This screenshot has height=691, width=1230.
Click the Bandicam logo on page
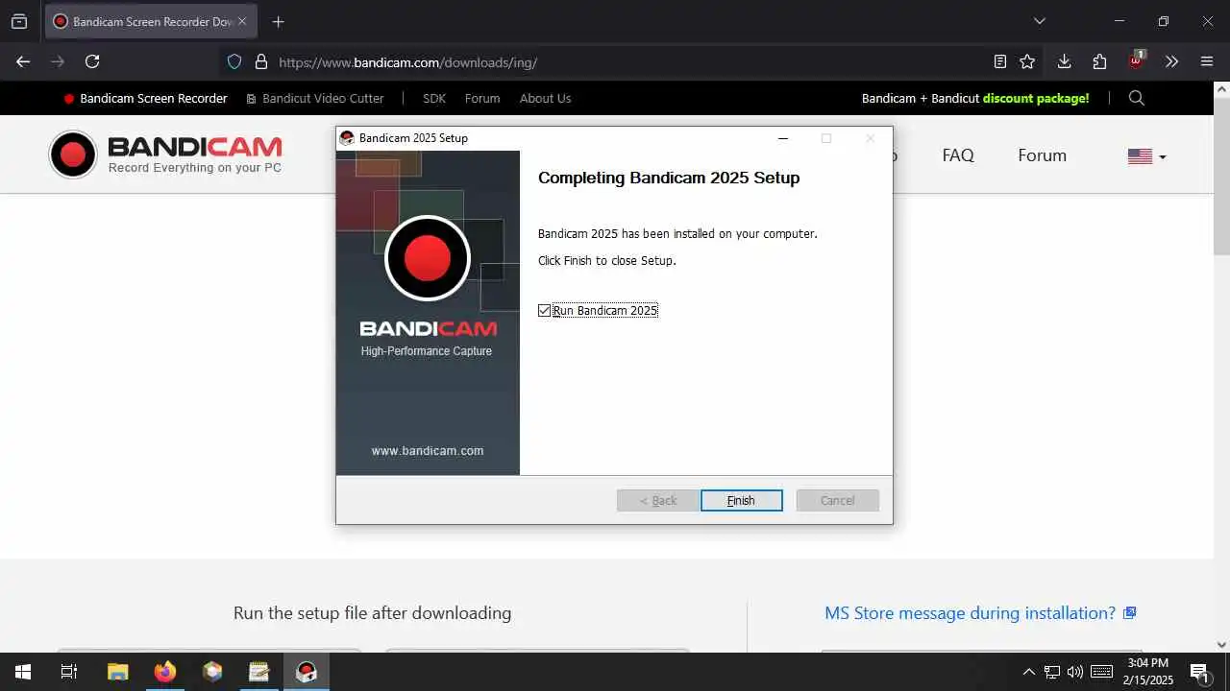point(165,155)
